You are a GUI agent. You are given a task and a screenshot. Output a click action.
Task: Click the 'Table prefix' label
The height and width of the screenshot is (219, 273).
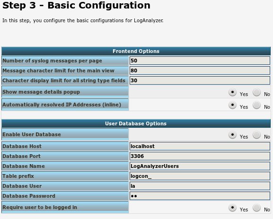pos(18,176)
